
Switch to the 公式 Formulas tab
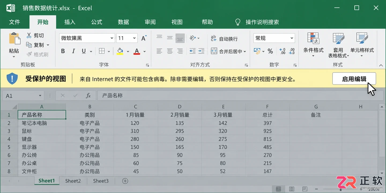coord(97,22)
